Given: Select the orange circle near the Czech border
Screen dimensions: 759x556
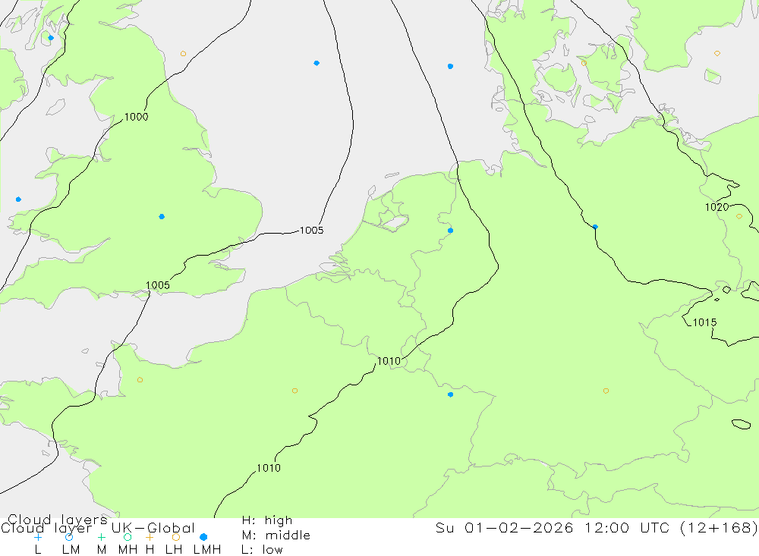Looking at the screenshot, I should click(606, 391).
